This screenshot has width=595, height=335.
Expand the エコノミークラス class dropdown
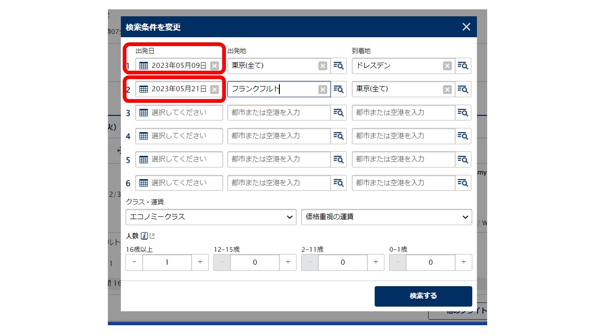[211, 217]
